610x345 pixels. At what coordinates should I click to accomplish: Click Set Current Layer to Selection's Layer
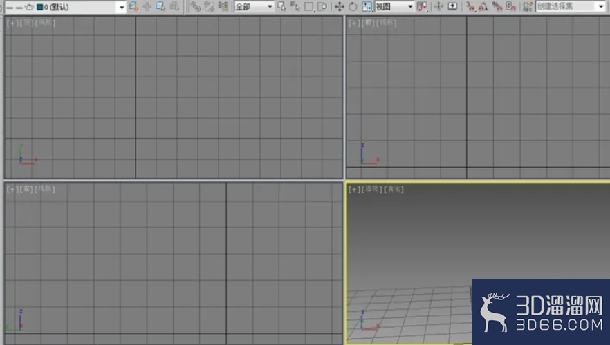pos(174,7)
